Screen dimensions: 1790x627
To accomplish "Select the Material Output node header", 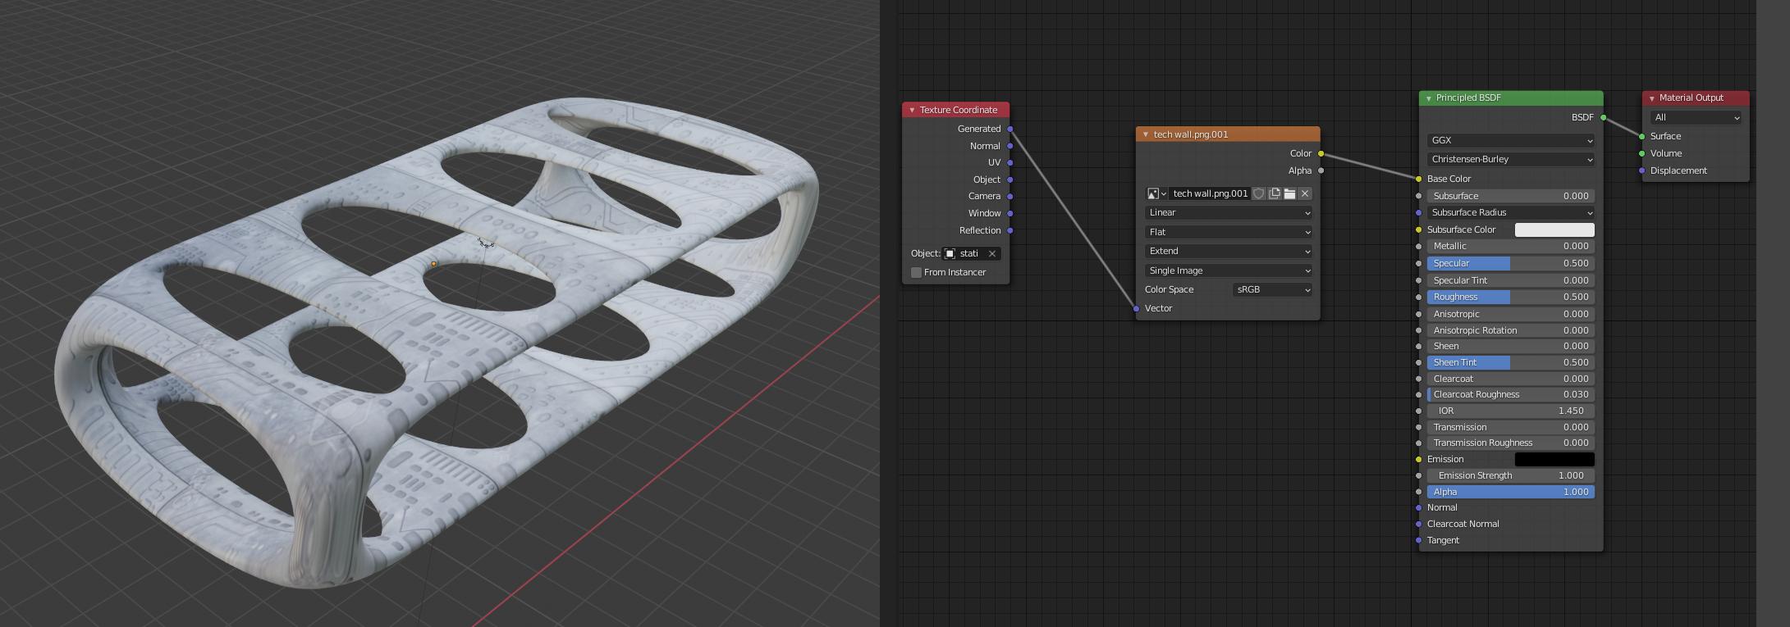I will click(x=1696, y=98).
